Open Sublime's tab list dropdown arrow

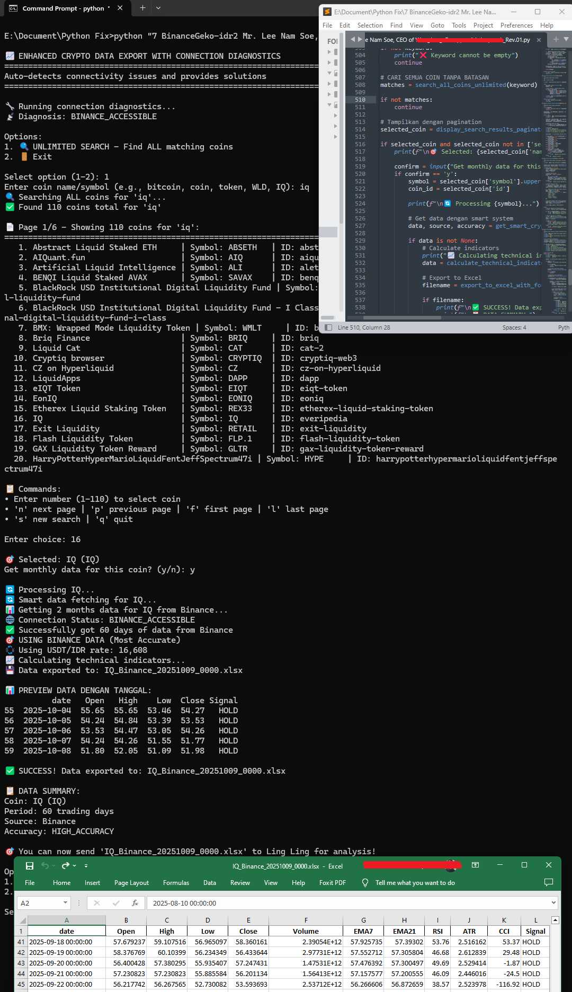pos(566,39)
